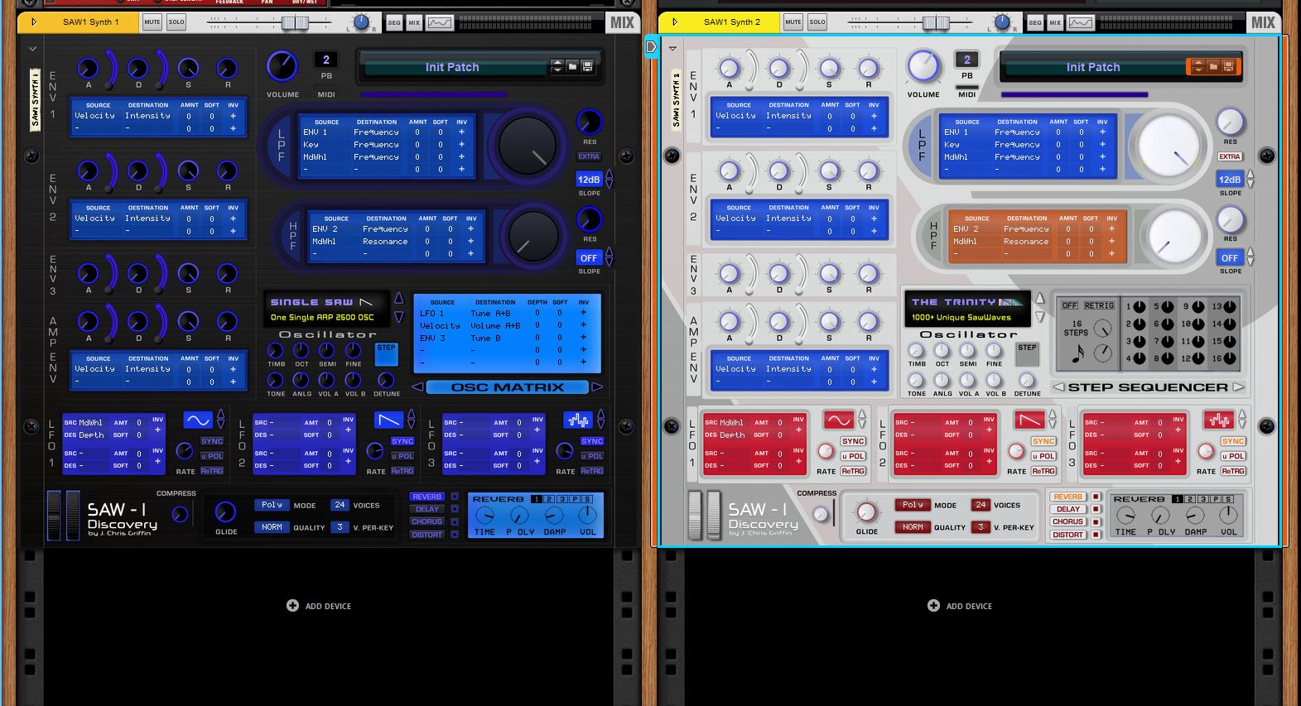Select LFO 2 saw waveform on Synth 1

point(388,420)
